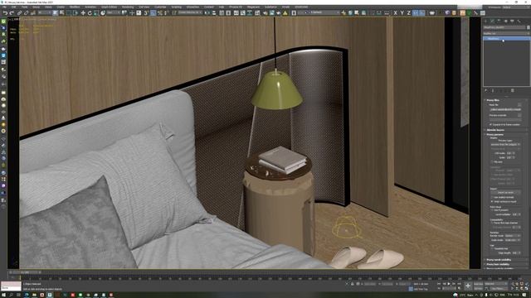This screenshot has width=531, height=298.
Task: Toggle the Flip axis checkbox
Action: 492,162
